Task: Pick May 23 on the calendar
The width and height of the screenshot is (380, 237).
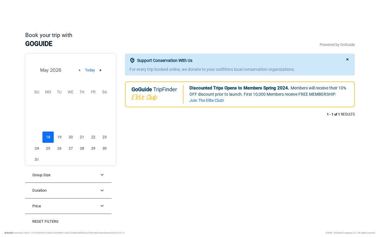Action: coord(104,137)
